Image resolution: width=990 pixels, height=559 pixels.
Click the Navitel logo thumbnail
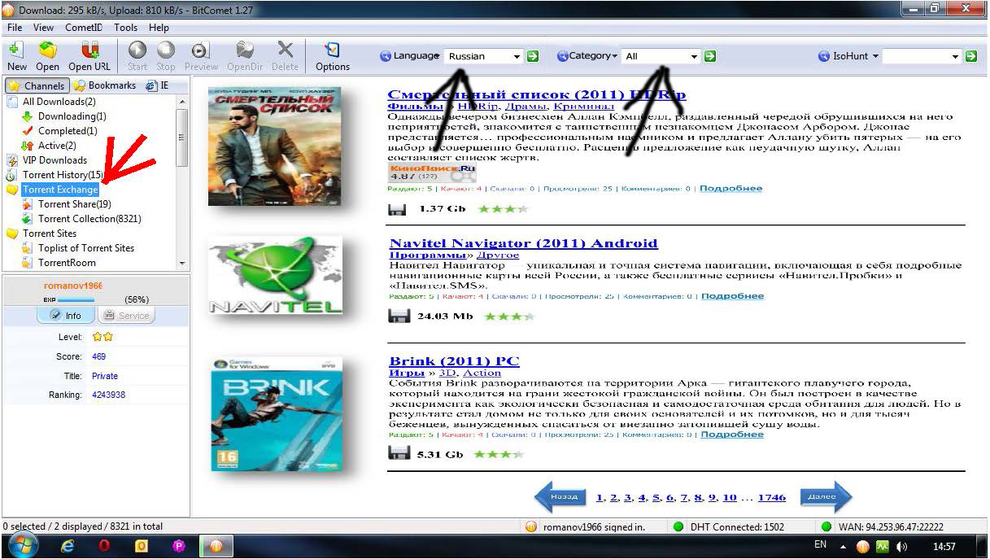pyautogui.click(x=276, y=276)
